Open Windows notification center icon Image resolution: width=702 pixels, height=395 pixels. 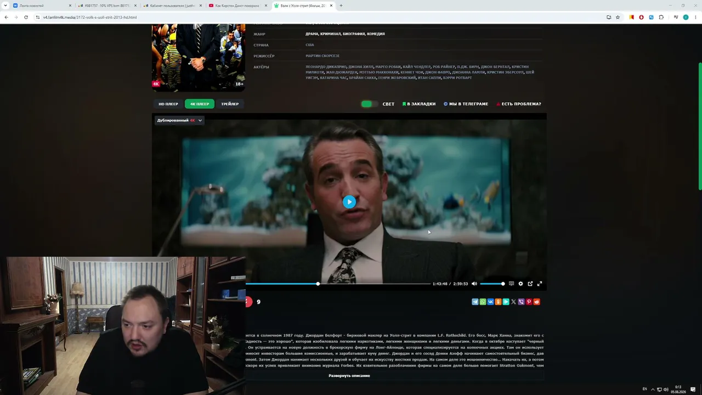click(693, 390)
